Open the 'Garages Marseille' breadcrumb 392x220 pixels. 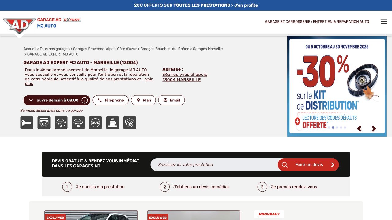click(208, 49)
